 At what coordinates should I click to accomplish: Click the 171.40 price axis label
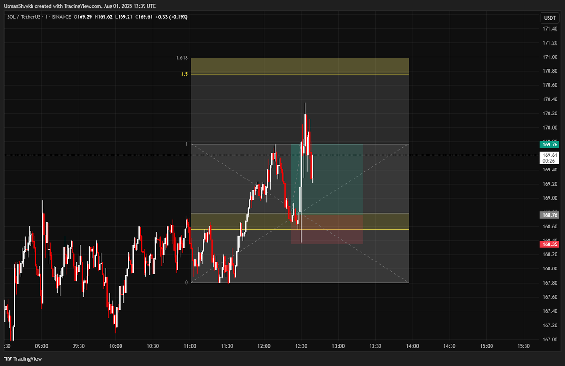pos(549,29)
